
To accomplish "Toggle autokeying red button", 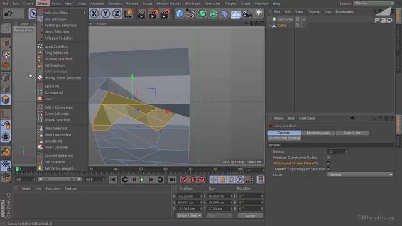I will (x=193, y=180).
